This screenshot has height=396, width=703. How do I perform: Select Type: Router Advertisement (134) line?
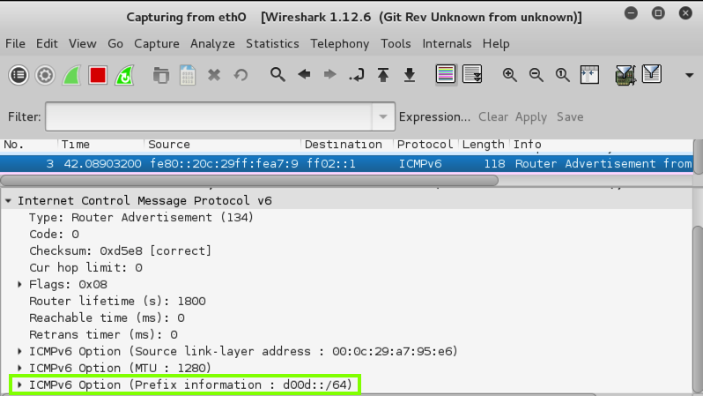(141, 217)
